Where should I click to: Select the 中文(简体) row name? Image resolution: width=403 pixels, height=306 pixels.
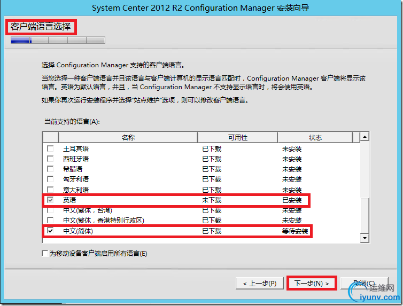pyautogui.click(x=78, y=231)
